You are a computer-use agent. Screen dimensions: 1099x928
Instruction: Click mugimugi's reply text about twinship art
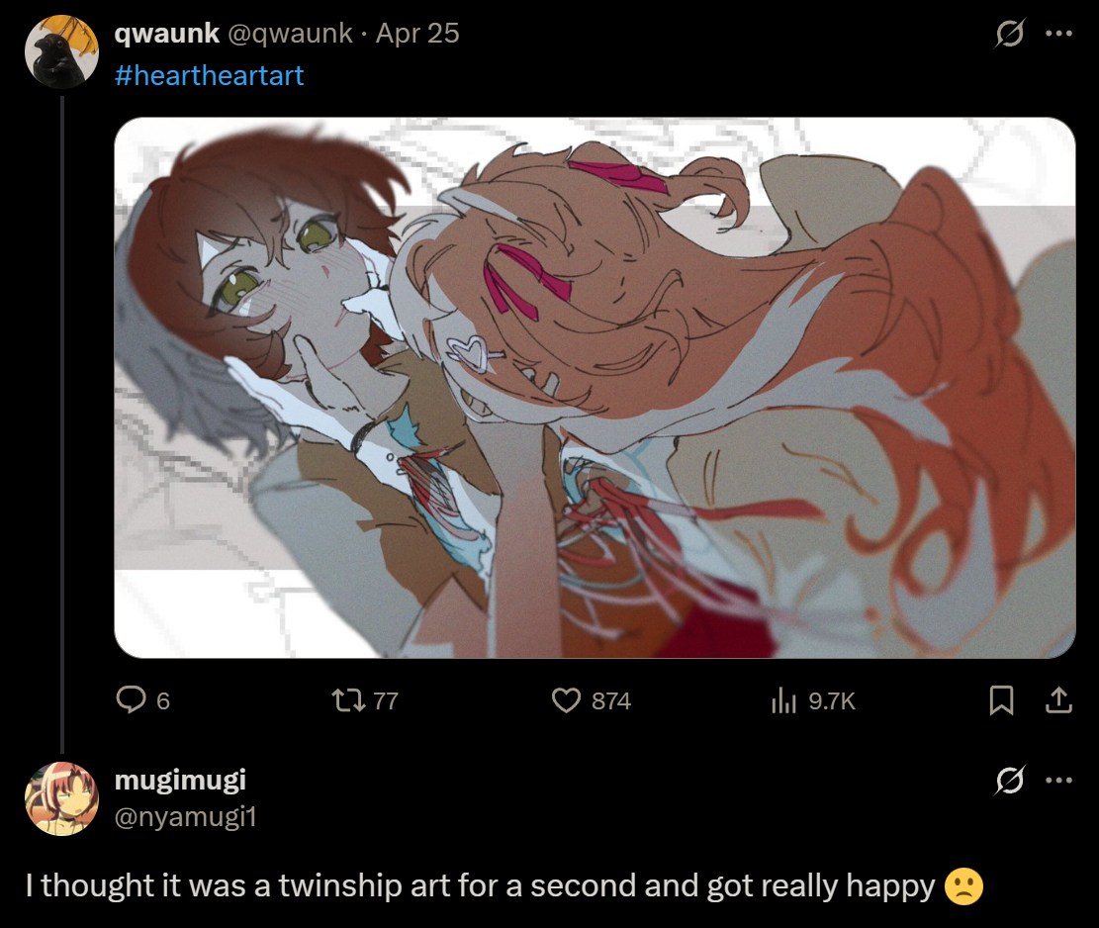click(x=480, y=884)
